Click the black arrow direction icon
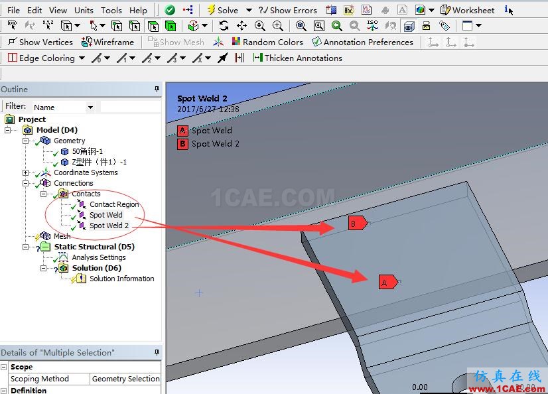This screenshot has width=548, height=394. coord(222,58)
